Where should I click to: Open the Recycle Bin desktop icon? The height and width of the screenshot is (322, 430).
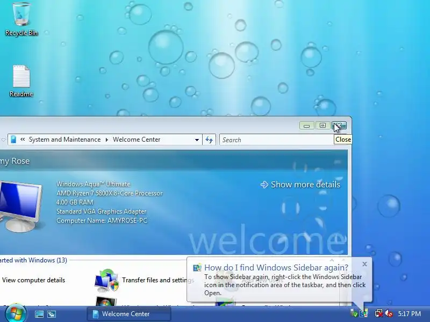click(x=21, y=19)
